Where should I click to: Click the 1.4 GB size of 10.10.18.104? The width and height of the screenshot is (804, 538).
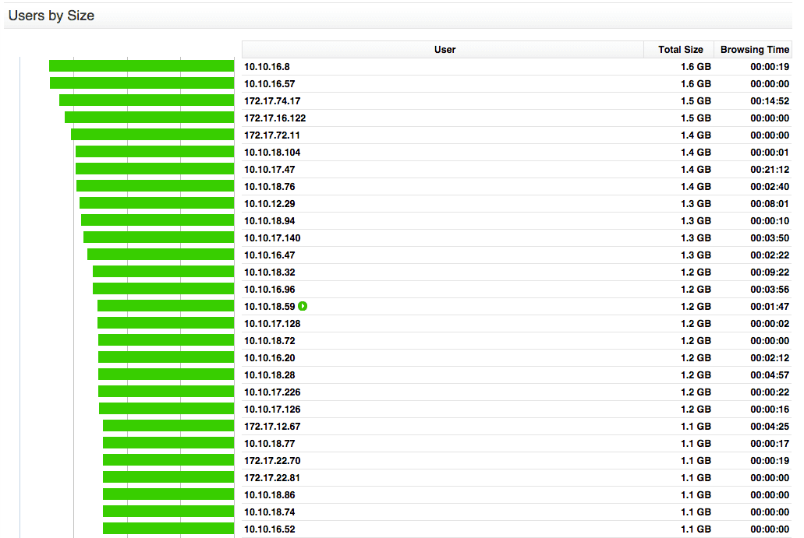696,153
